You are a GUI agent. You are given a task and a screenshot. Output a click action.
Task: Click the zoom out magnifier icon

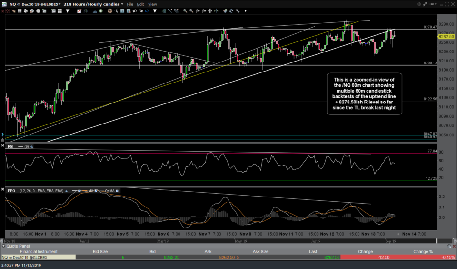[x=191, y=11]
